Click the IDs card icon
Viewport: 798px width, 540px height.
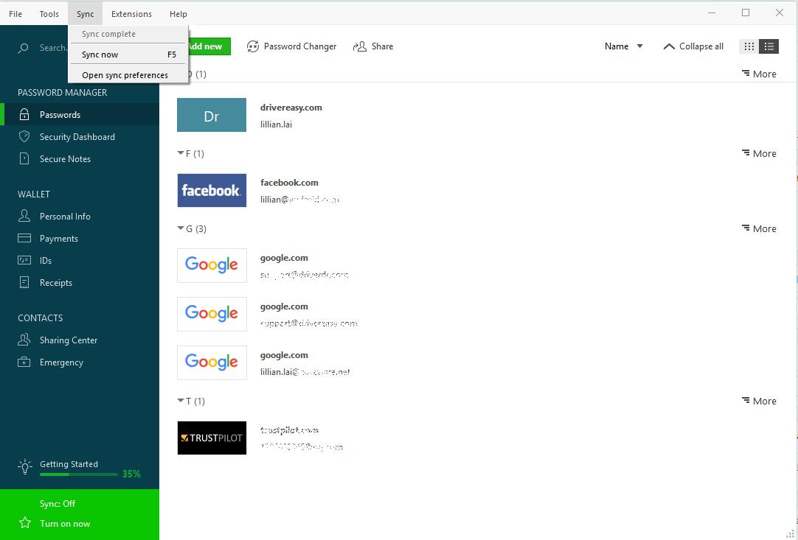(x=24, y=260)
